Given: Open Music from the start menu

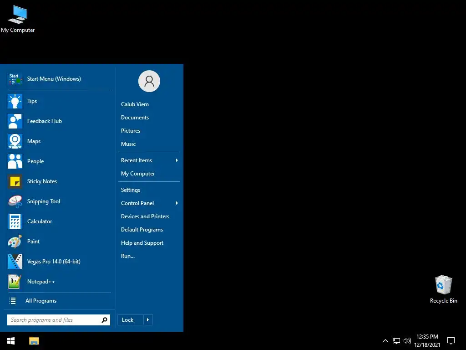Looking at the screenshot, I should [x=128, y=144].
